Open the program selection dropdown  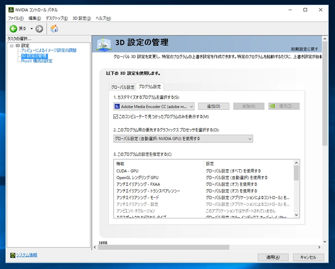154,106
